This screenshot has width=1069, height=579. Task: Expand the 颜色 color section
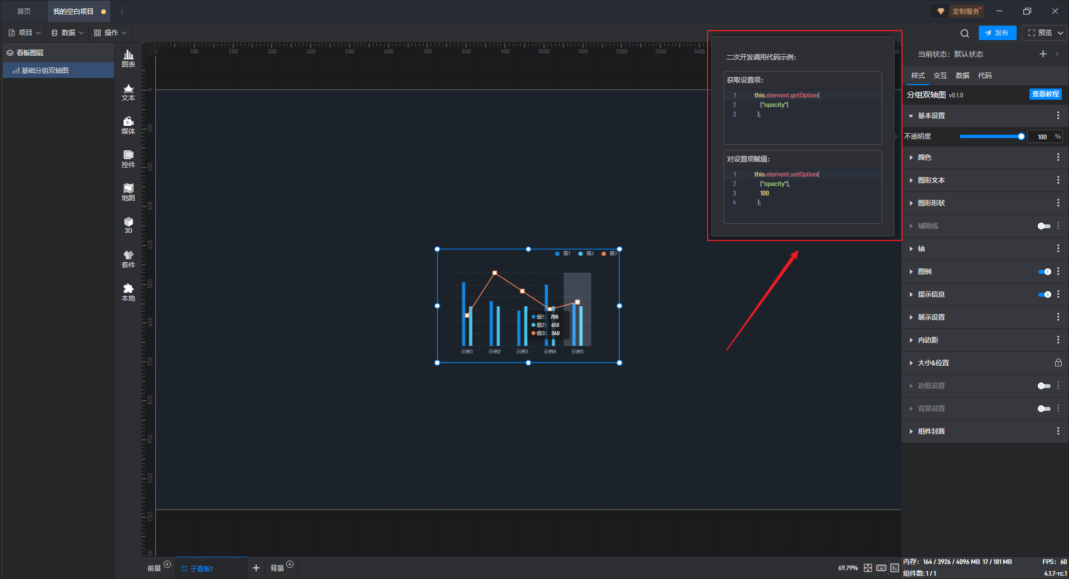pyautogui.click(x=924, y=158)
